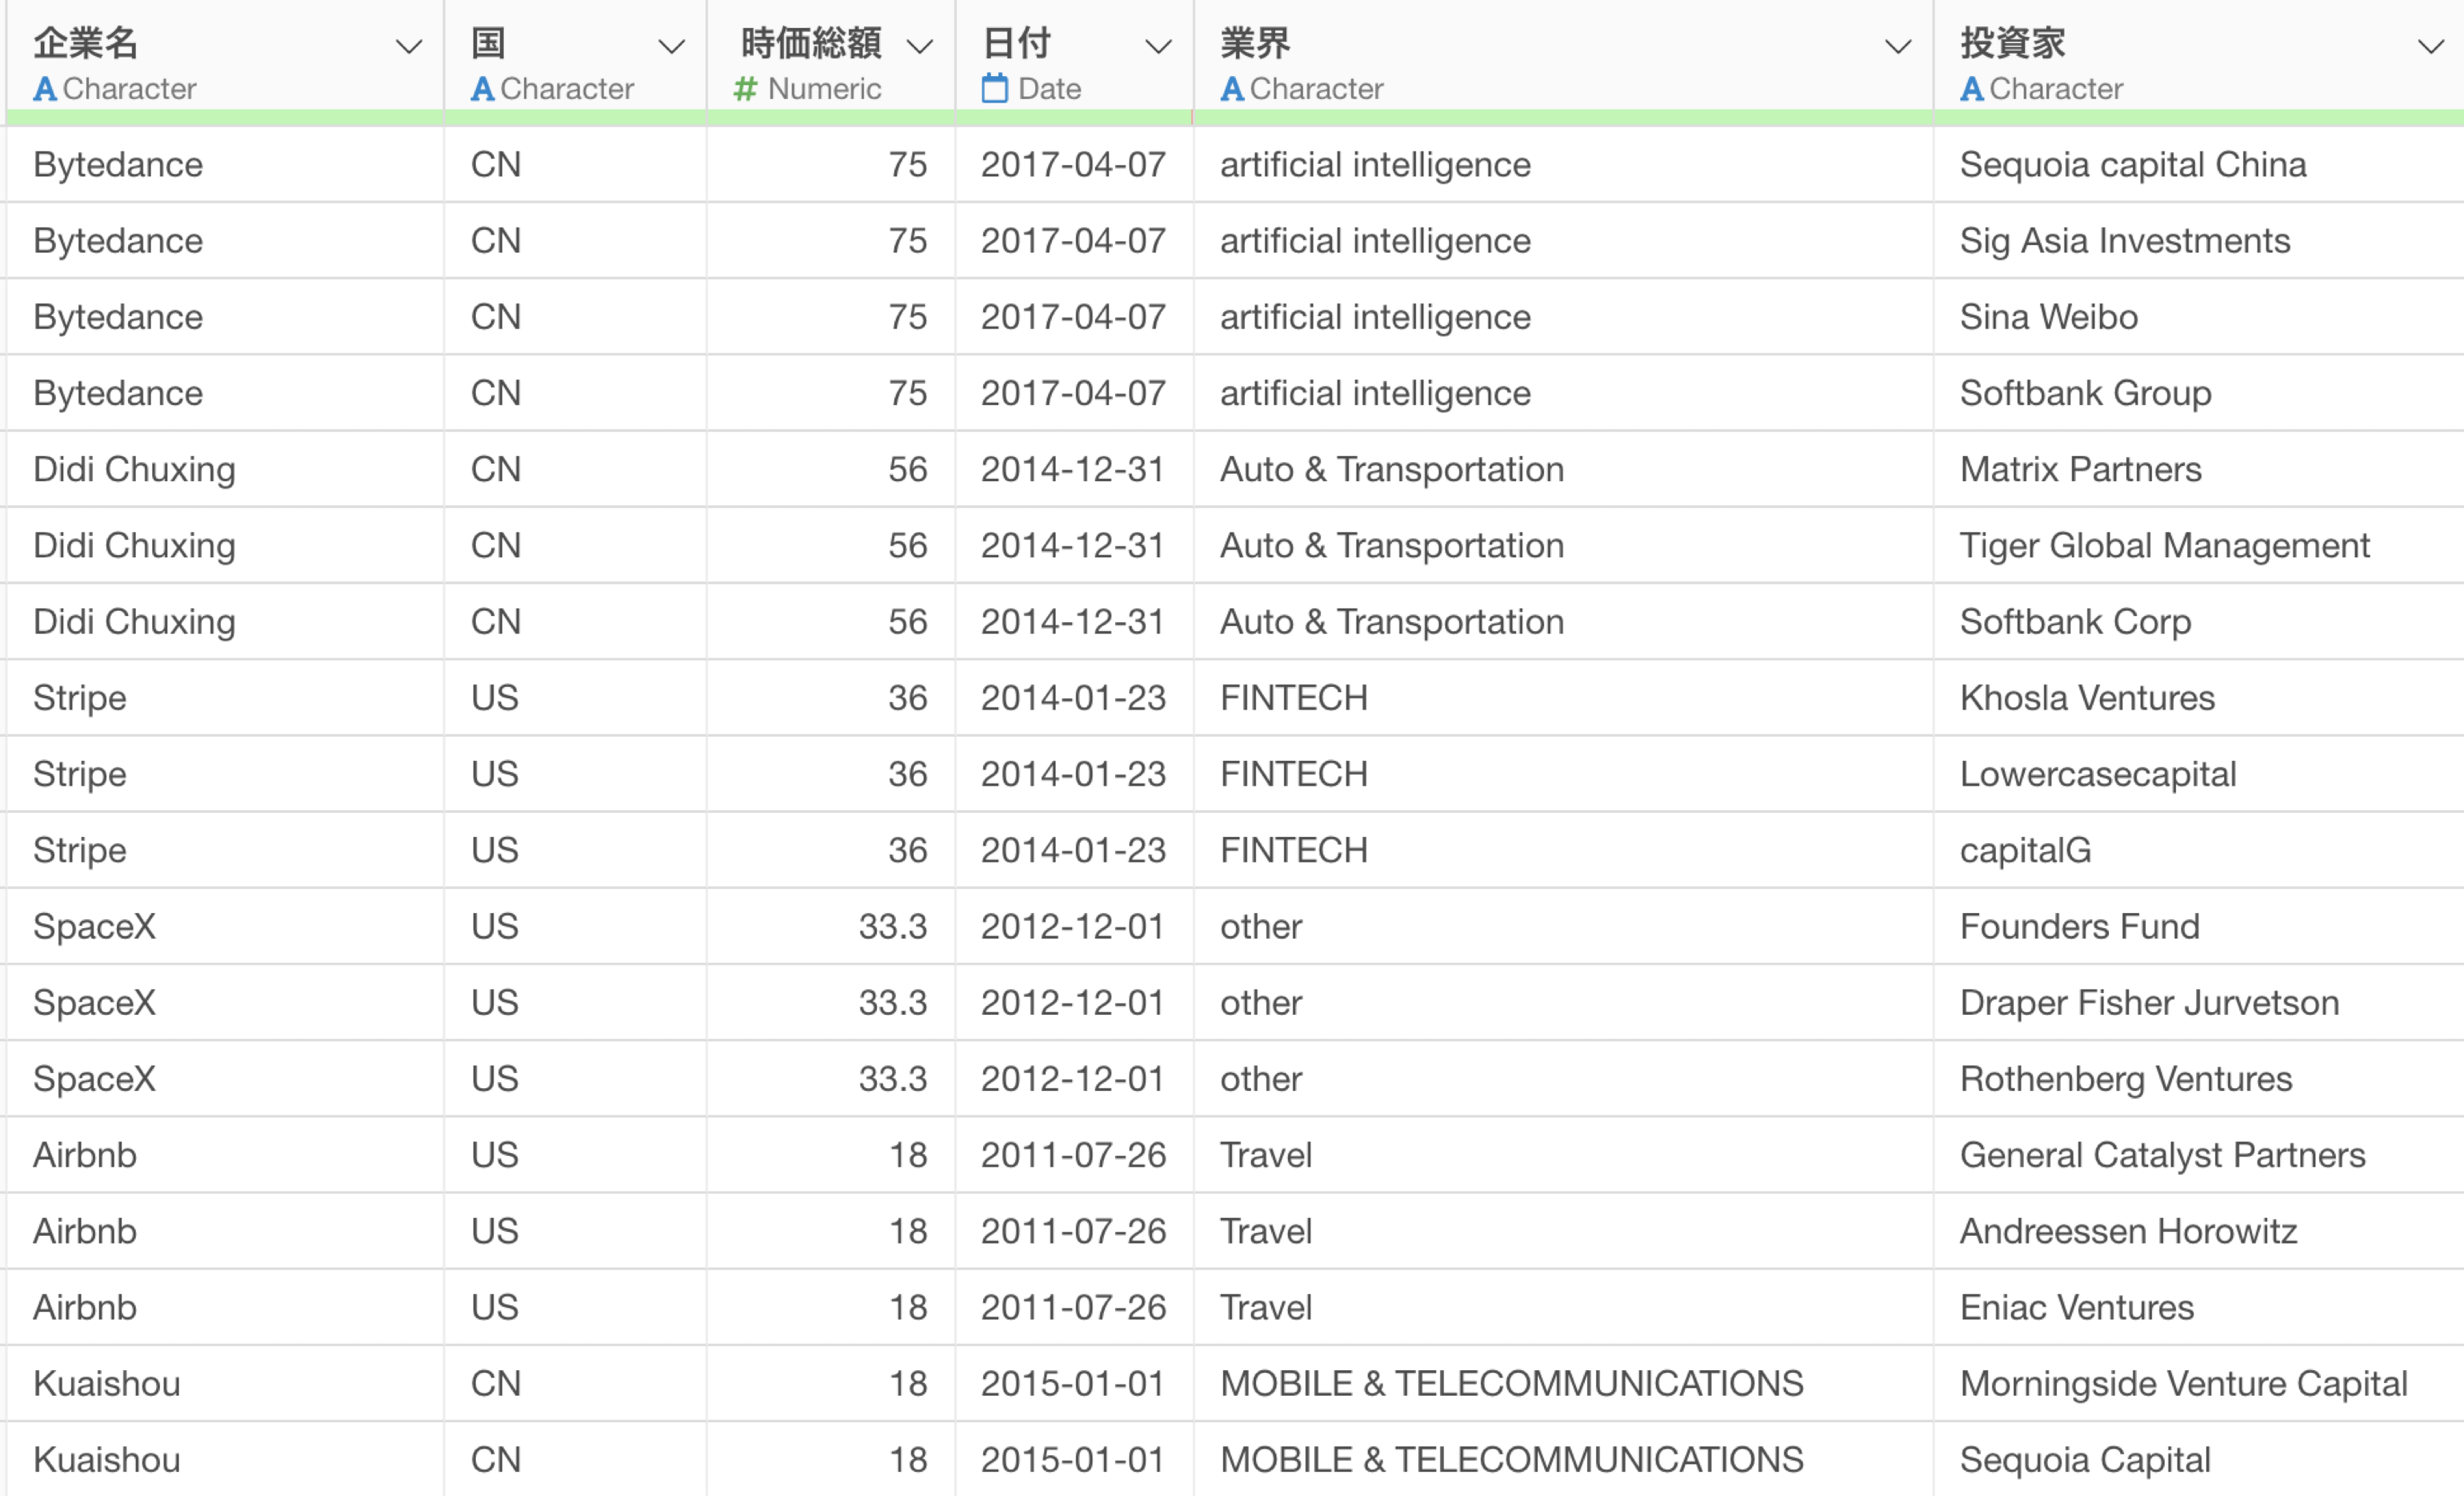Open the 国 column dropdown chevron
The width and height of the screenshot is (2464, 1496).
[671, 46]
